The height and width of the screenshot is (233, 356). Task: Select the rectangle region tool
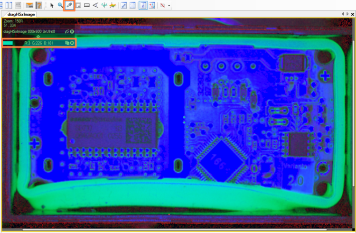coord(78,6)
